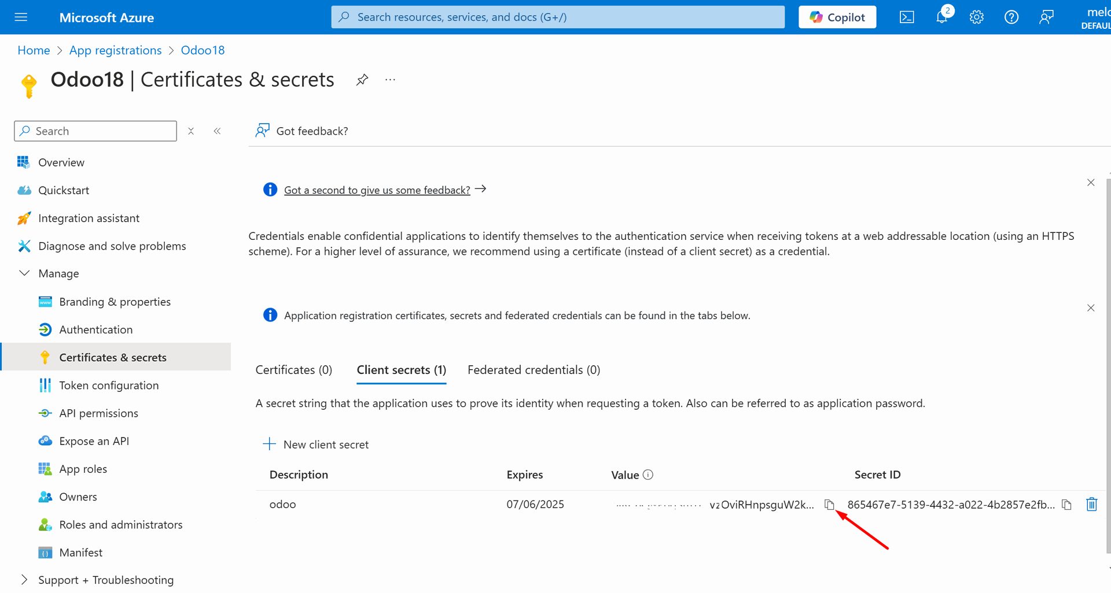Open the account menu in top-right corner
This screenshot has width=1111, height=593.
[x=1096, y=17]
